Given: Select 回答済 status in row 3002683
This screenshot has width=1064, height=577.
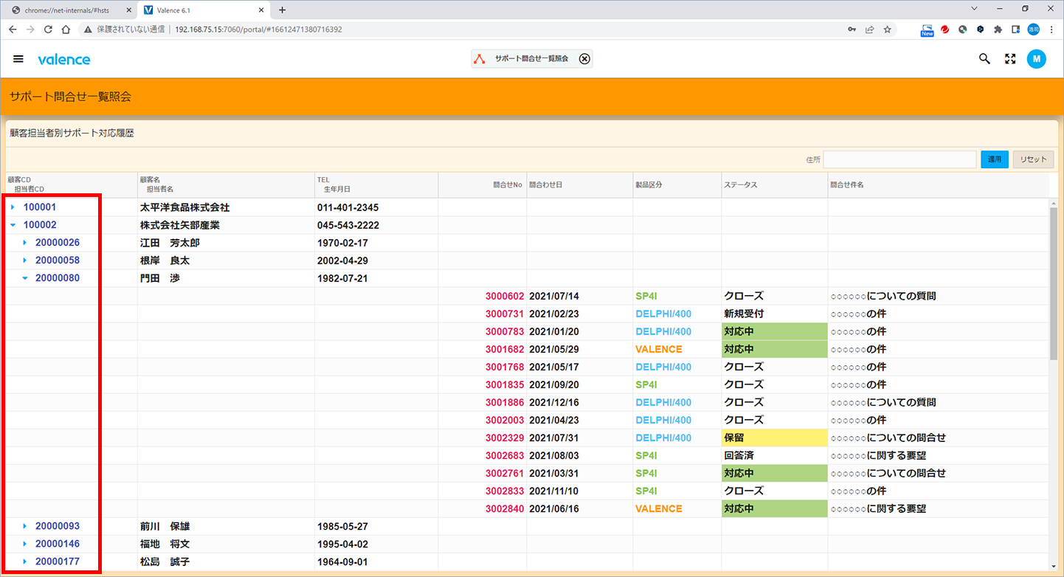Looking at the screenshot, I should click(739, 455).
